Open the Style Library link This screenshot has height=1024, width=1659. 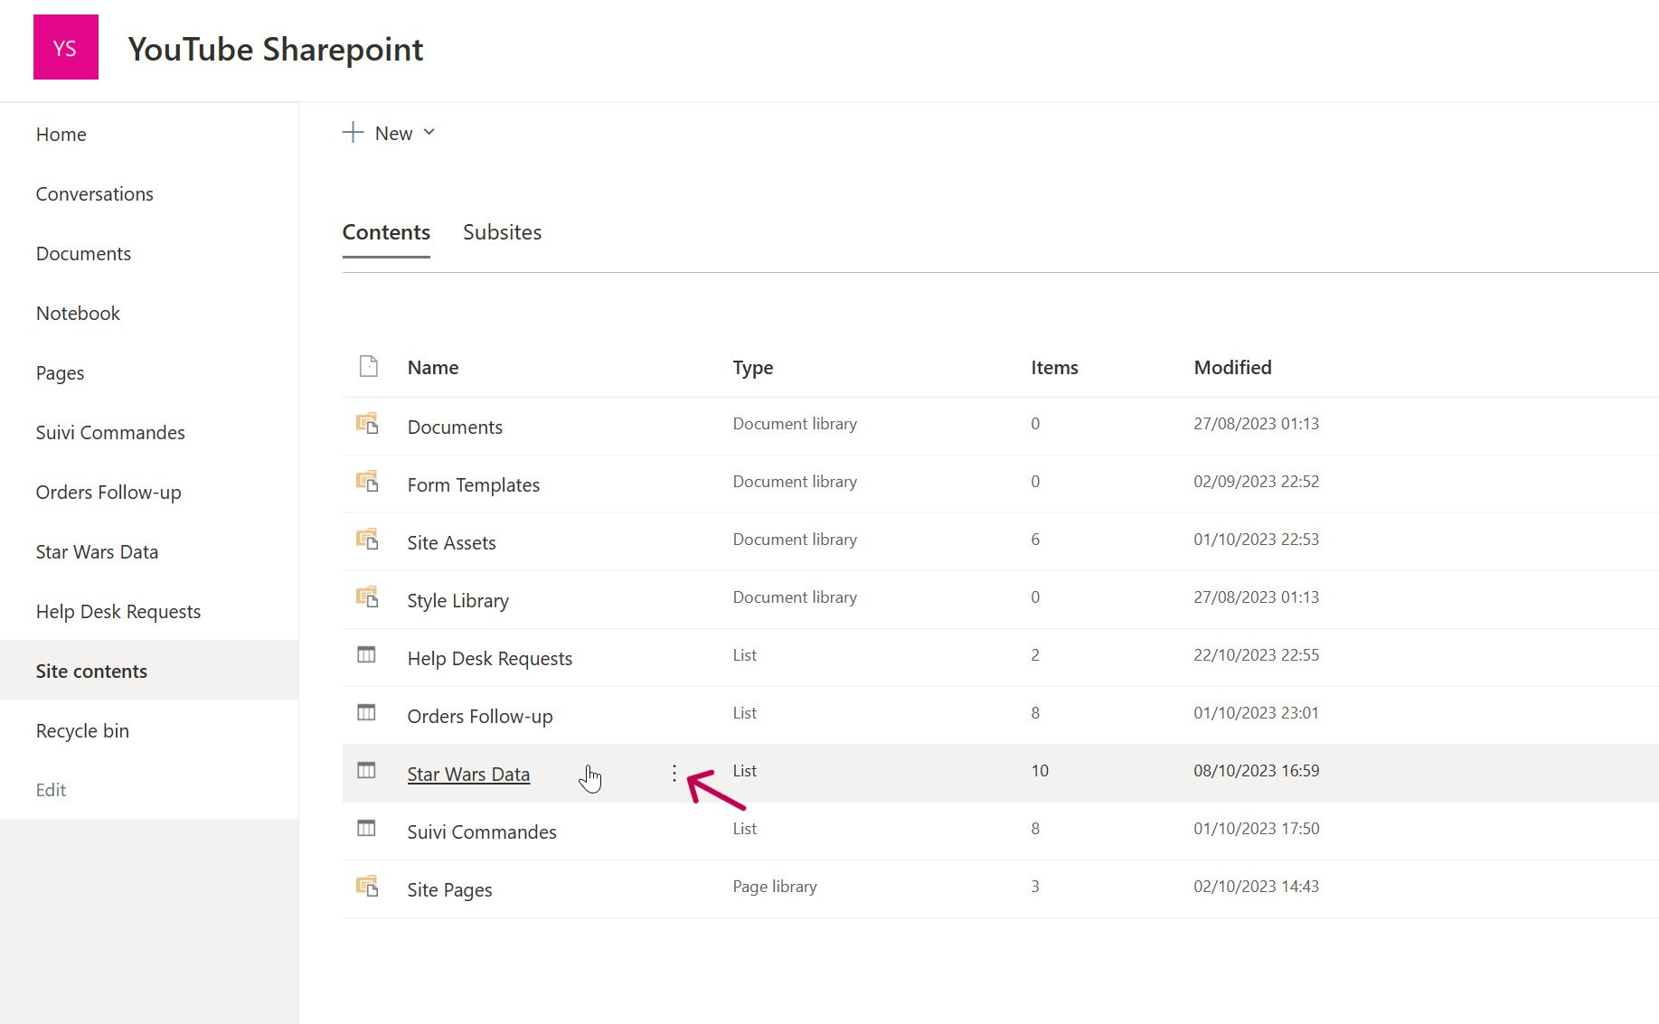(x=457, y=601)
